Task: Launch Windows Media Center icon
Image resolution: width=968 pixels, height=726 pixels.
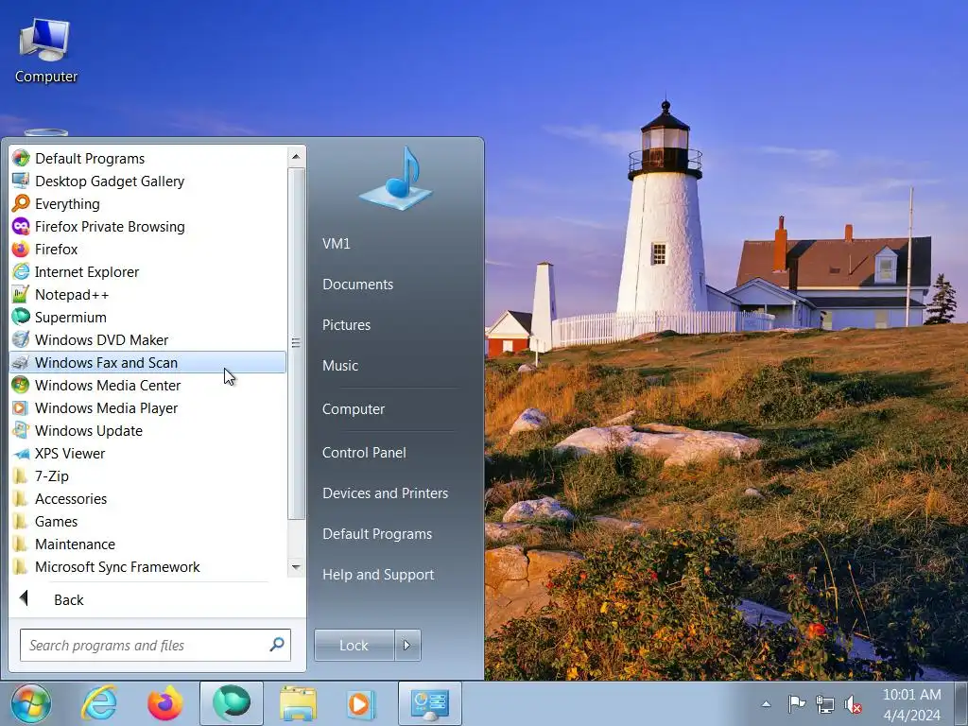Action: (x=21, y=386)
